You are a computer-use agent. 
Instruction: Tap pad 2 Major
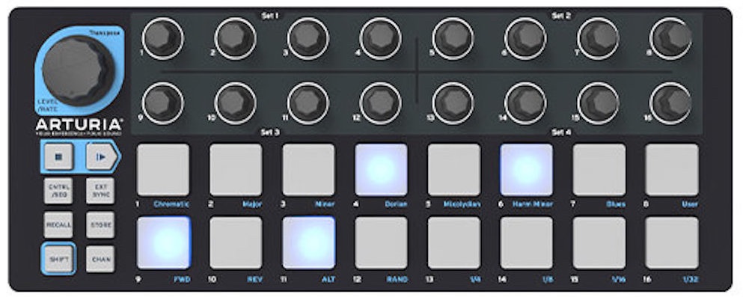pyautogui.click(x=236, y=170)
